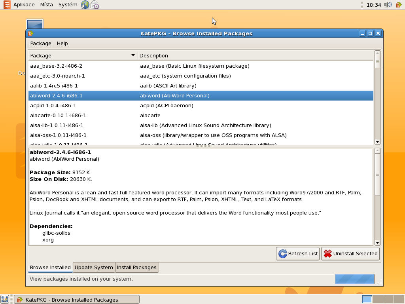Open the Systém menu

click(68, 5)
